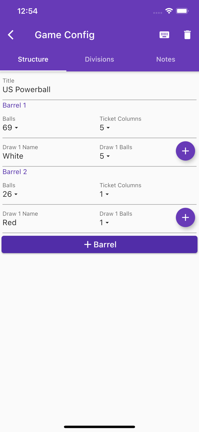199x432 pixels.
Task: Switch to the Notes tab
Action: [166, 59]
